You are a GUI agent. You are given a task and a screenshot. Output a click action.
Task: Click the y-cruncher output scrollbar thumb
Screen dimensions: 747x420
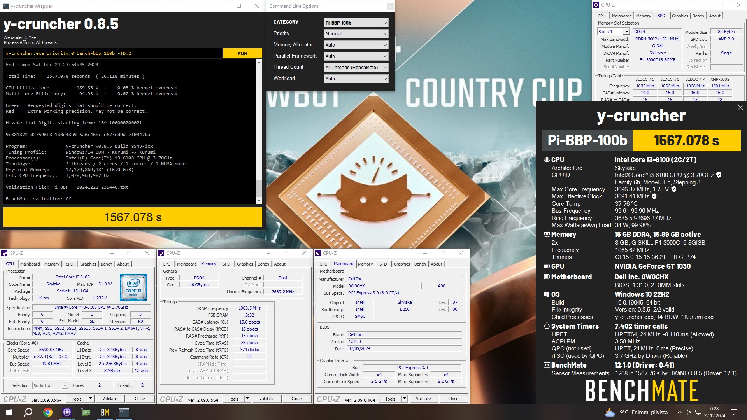point(259,189)
